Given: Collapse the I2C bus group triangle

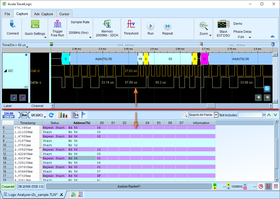Looking at the screenshot, I should tap(5, 71).
